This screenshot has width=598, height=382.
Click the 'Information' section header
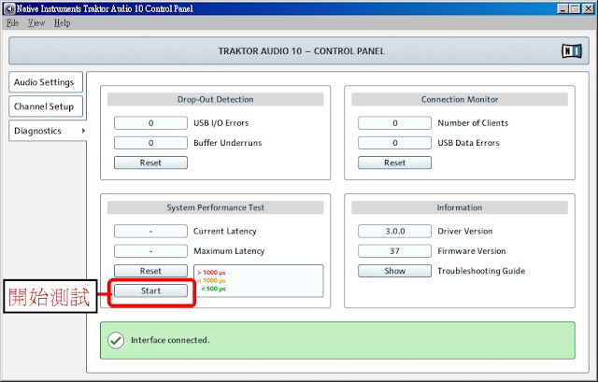[460, 207]
